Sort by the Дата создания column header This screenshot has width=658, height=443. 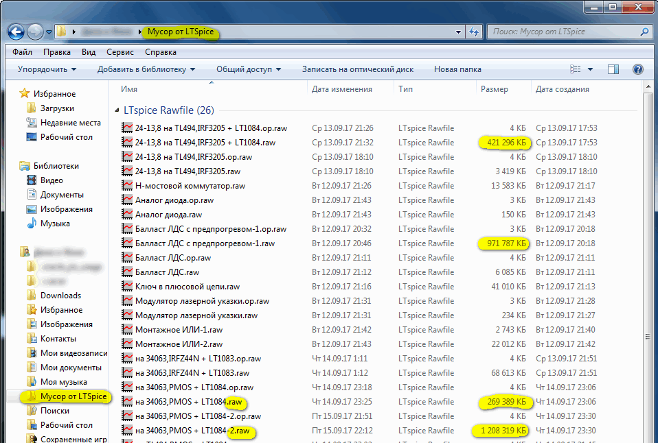click(x=563, y=89)
